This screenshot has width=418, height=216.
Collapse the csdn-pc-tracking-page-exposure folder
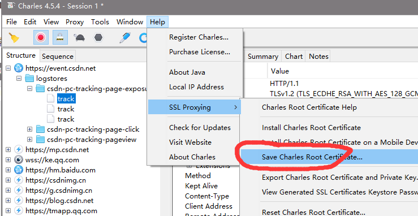point(29,89)
